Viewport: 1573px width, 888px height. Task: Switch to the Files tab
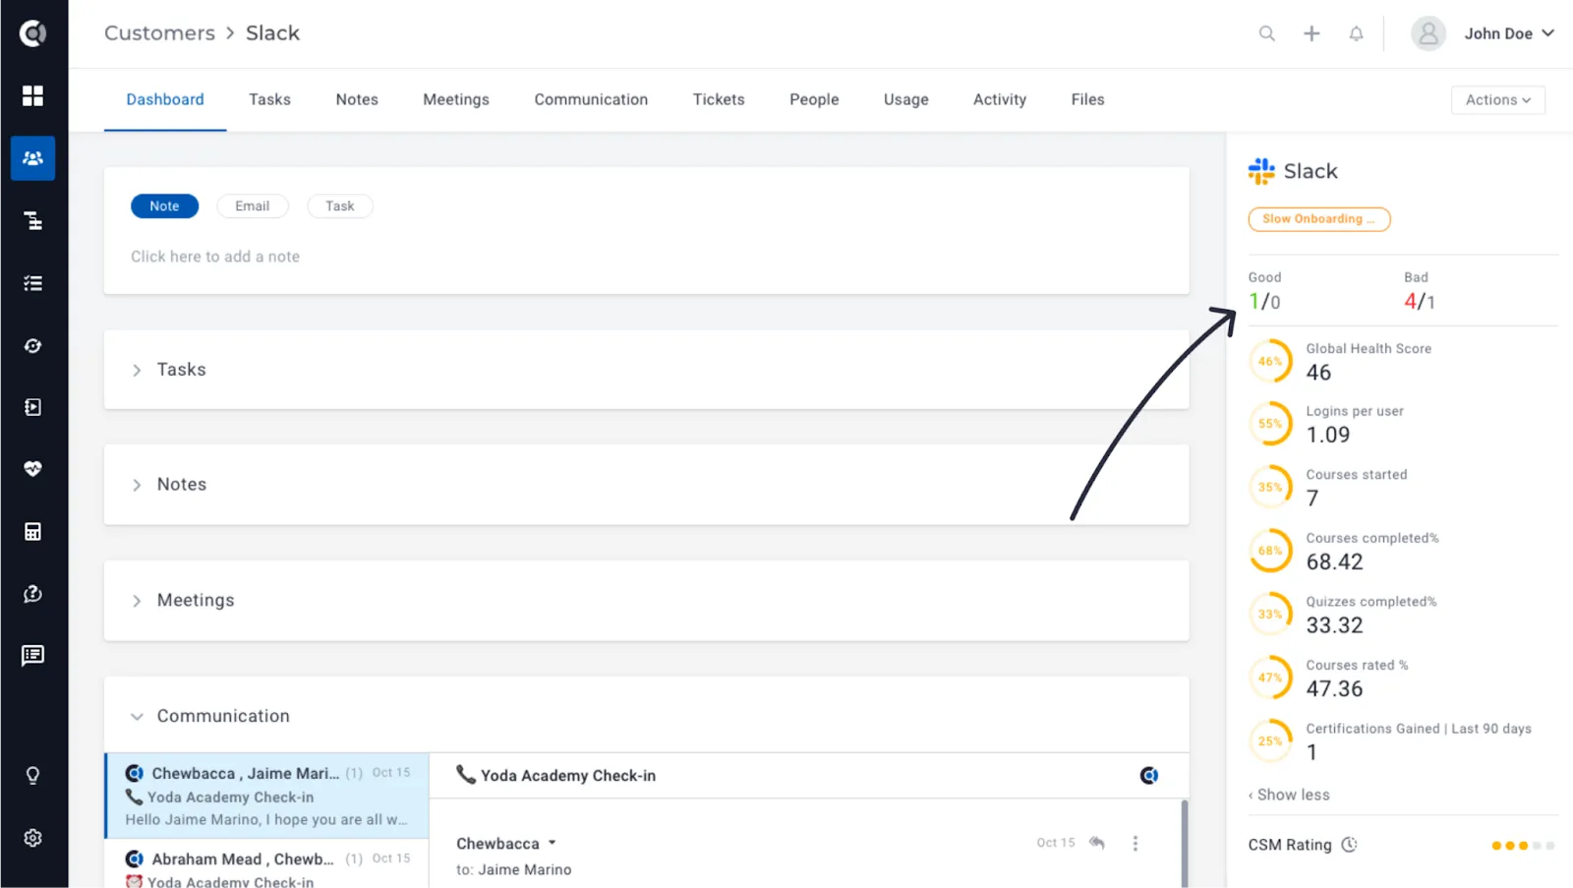tap(1087, 99)
